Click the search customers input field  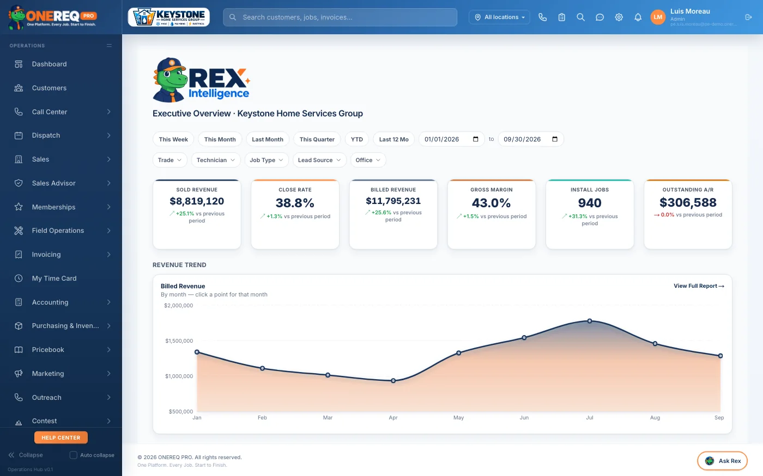click(x=340, y=17)
